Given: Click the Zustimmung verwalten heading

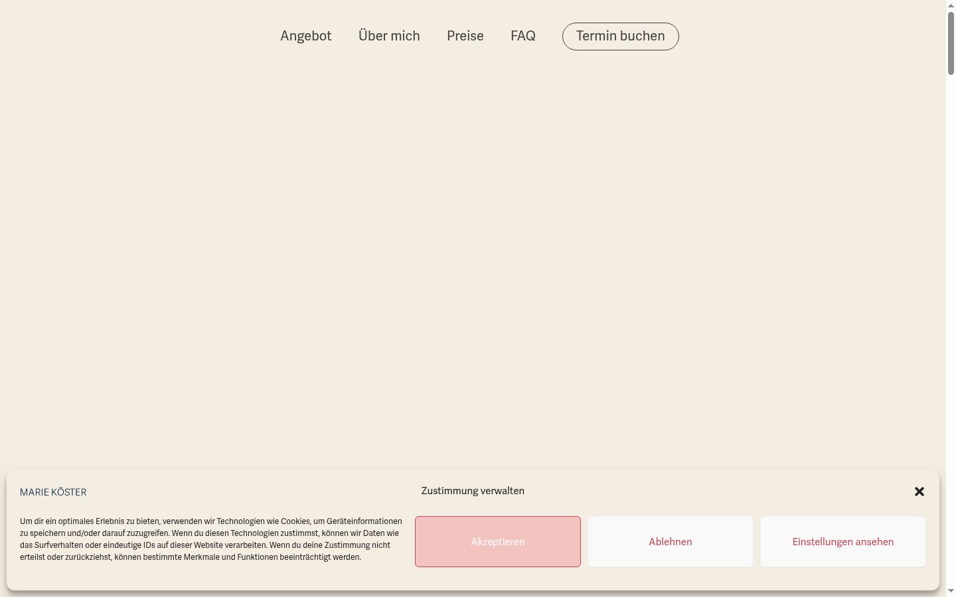Looking at the screenshot, I should pos(473,491).
